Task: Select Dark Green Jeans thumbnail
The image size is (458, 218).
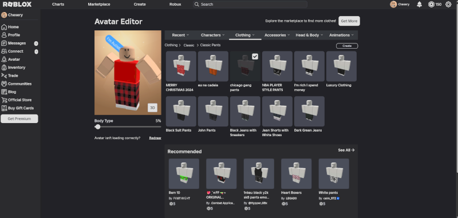Action: [309, 111]
